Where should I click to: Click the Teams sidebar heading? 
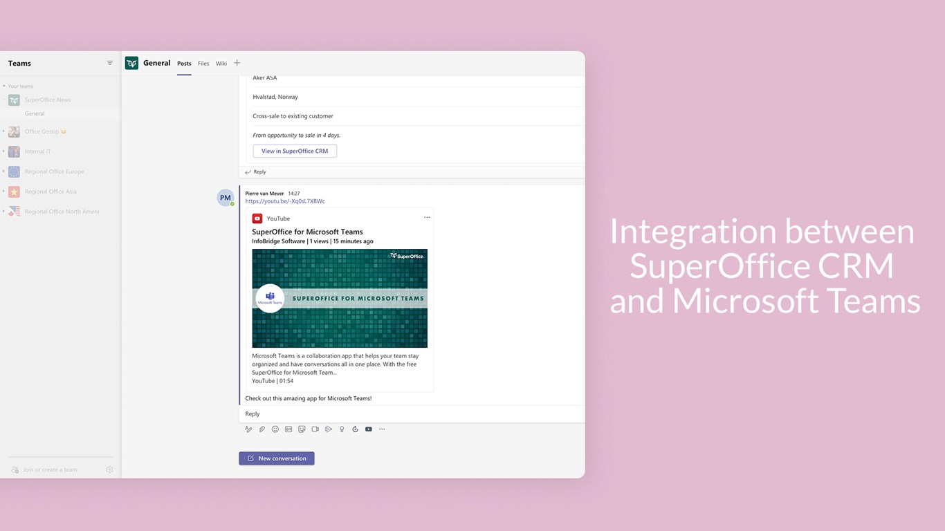[x=19, y=63]
